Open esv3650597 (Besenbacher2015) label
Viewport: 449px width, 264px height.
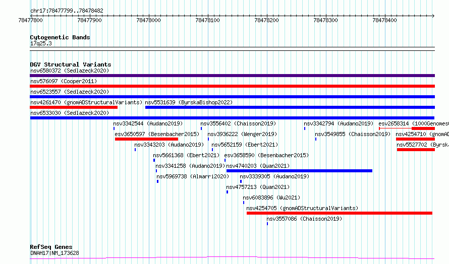point(157,134)
